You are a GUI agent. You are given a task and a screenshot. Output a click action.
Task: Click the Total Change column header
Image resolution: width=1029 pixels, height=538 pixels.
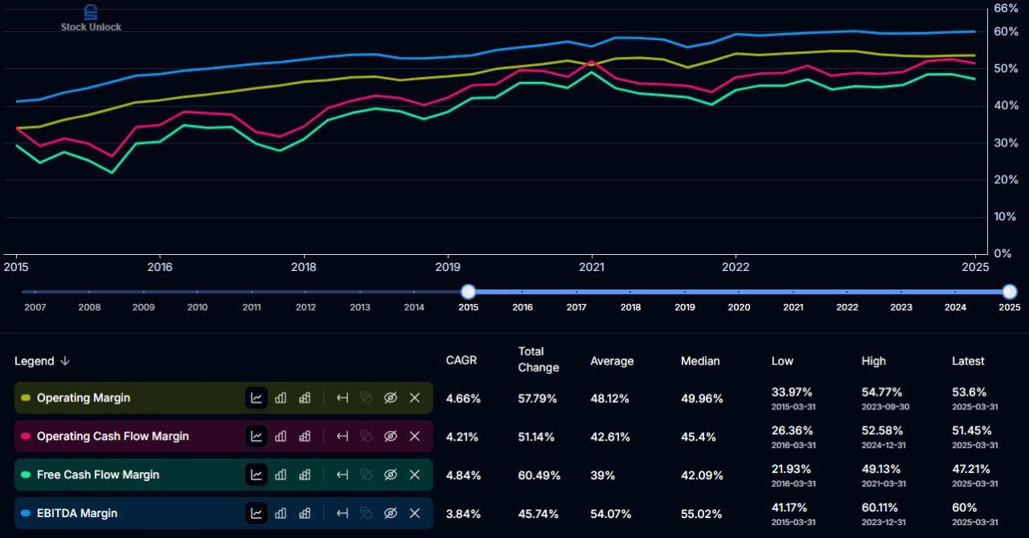pyautogui.click(x=538, y=359)
